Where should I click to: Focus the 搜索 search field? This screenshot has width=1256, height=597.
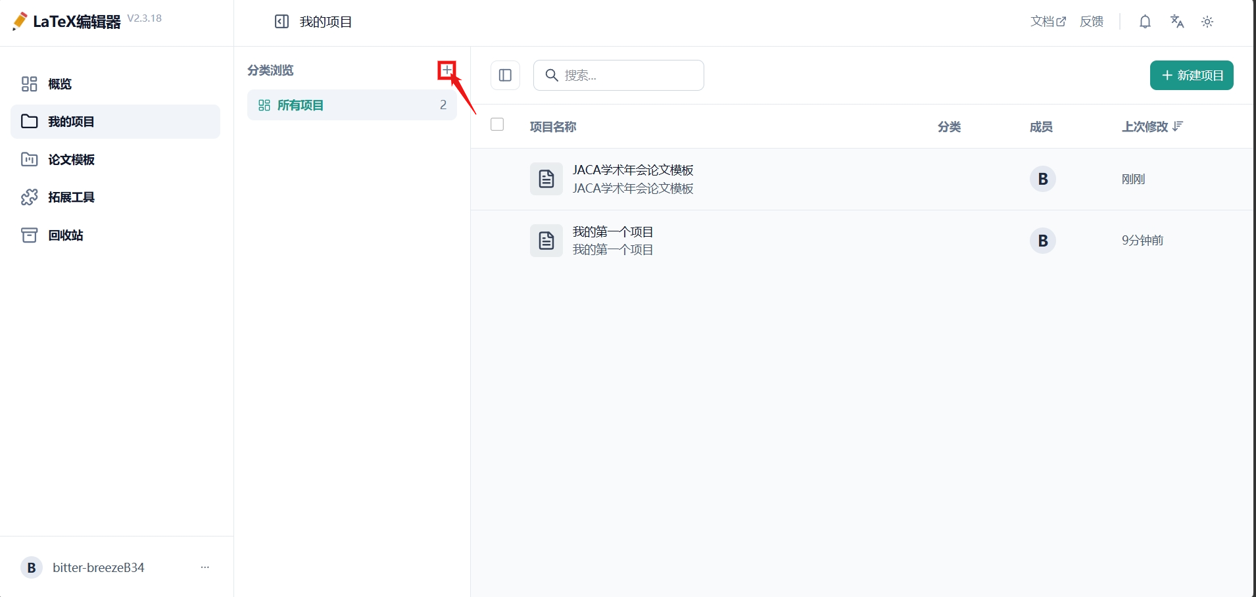(619, 76)
